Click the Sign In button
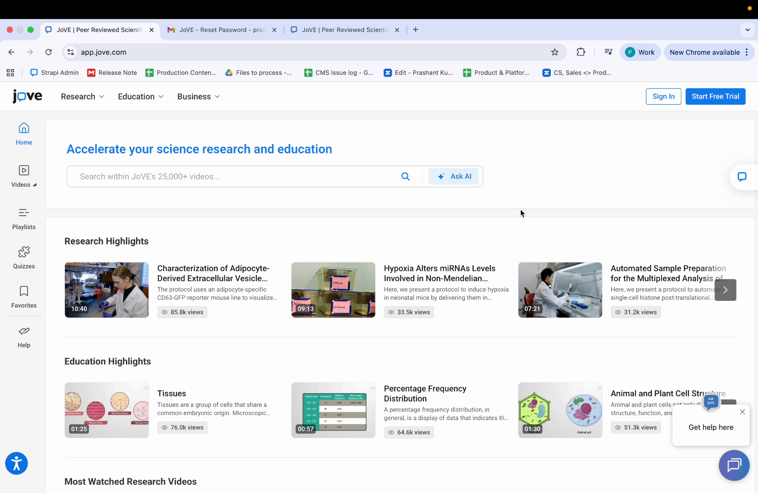This screenshot has height=493, width=758. coord(663,96)
